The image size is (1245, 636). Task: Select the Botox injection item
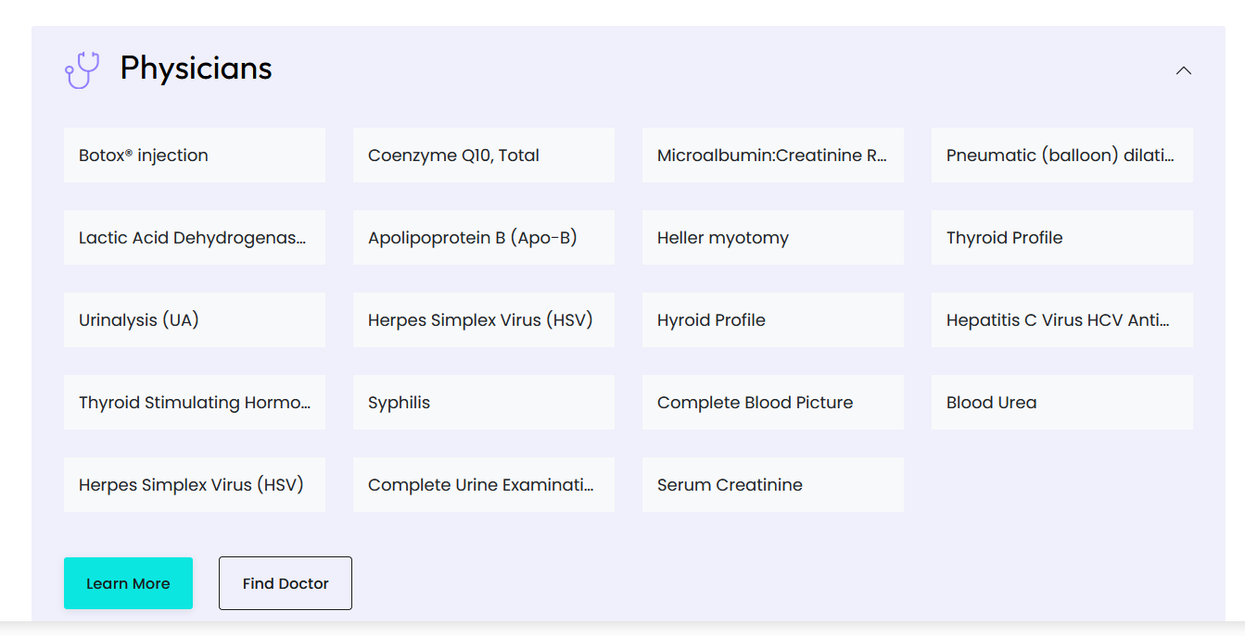[x=194, y=156]
